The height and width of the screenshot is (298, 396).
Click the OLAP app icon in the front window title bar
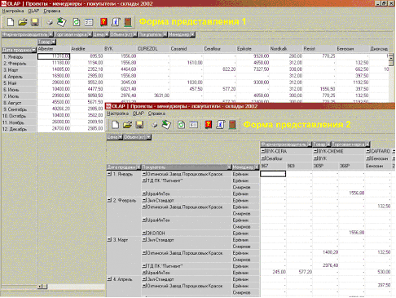coord(108,106)
